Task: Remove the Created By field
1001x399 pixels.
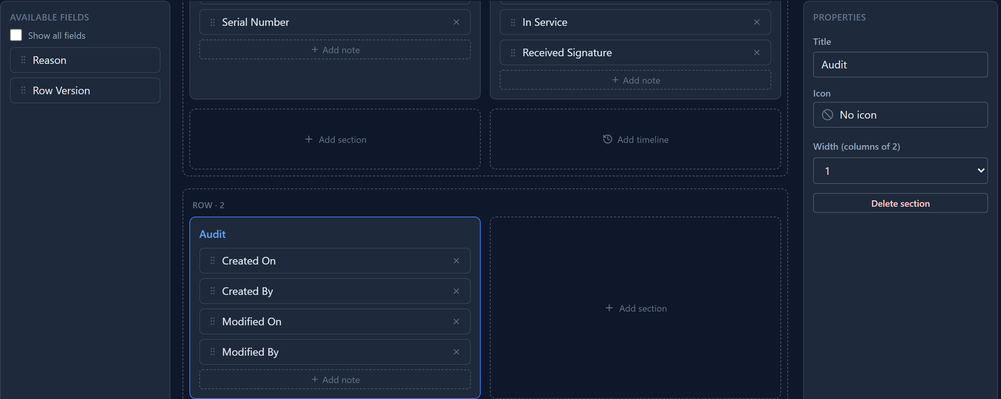Action: point(456,291)
